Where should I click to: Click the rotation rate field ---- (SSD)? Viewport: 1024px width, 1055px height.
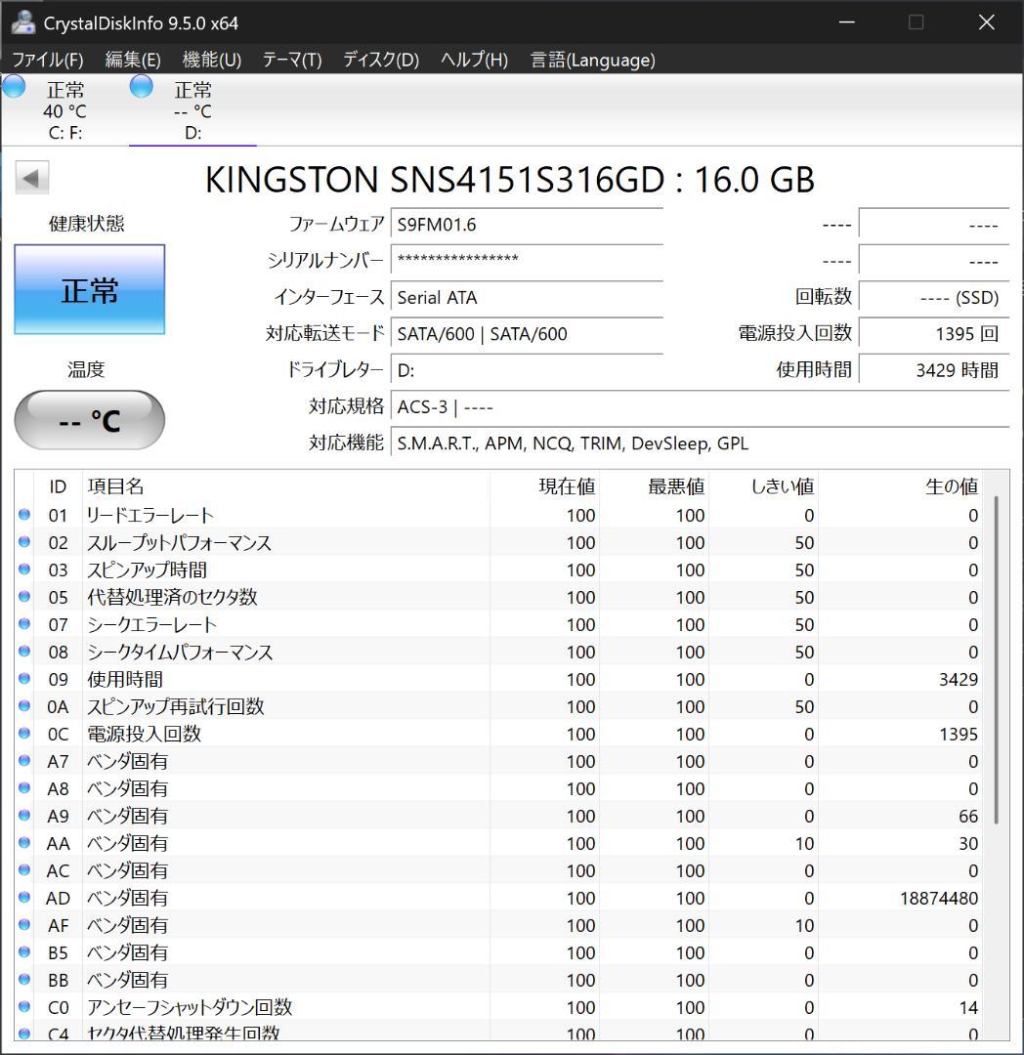[x=934, y=297]
